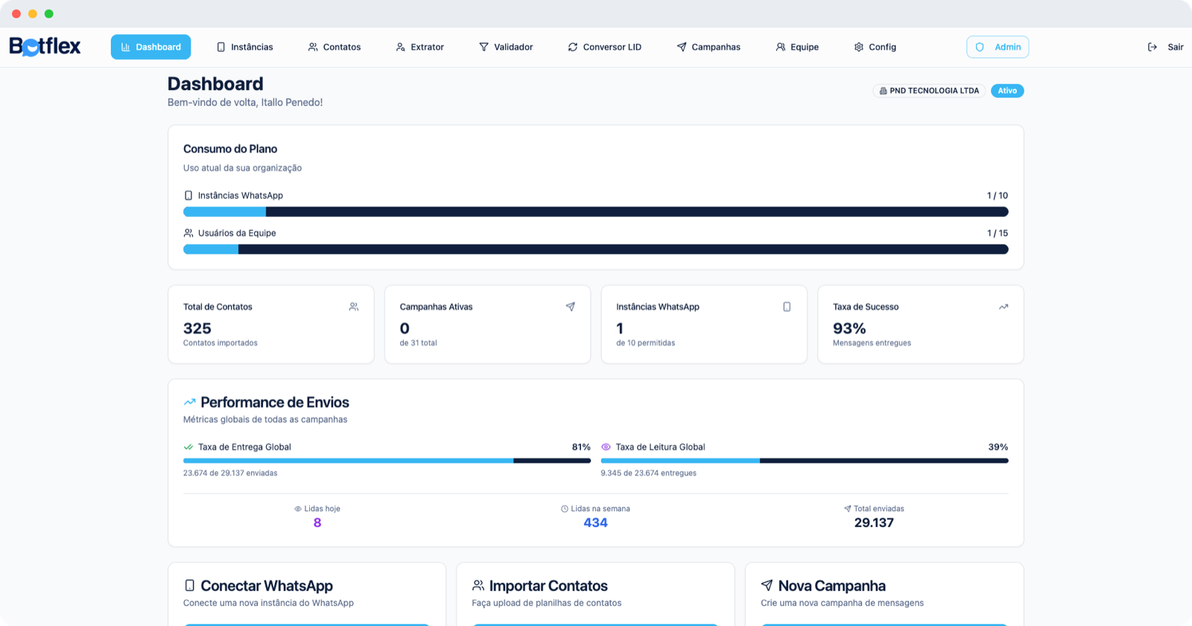The width and height of the screenshot is (1192, 626).
Task: Click users icon beside Usuários da Equipe
Action: 188,233
